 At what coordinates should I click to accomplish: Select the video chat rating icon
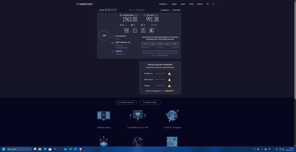tap(152, 30)
